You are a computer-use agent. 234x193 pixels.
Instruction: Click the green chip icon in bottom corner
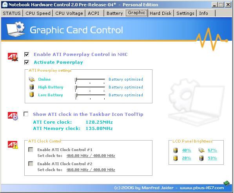(x=227, y=183)
